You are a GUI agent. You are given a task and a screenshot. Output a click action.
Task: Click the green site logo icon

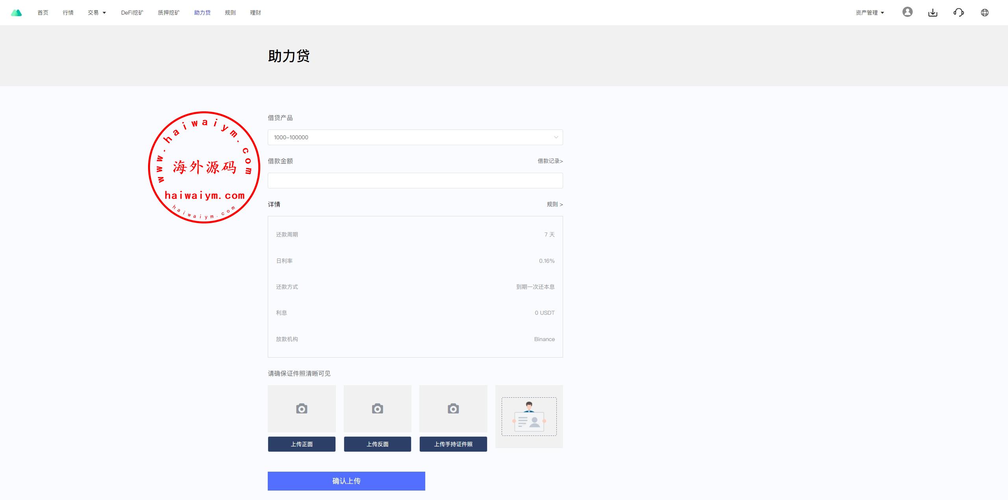pyautogui.click(x=17, y=13)
